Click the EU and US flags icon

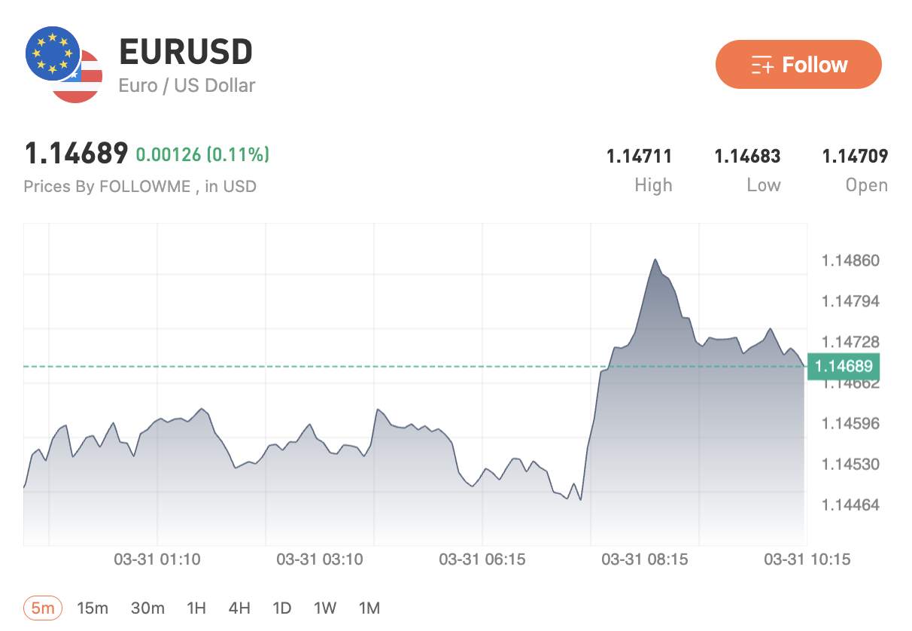[x=63, y=65]
